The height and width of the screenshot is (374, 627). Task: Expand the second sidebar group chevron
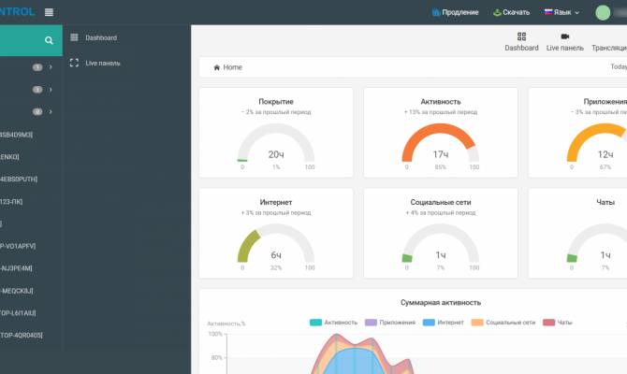[51, 90]
